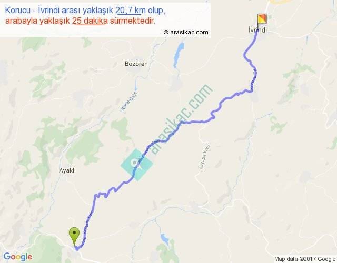
Task: Select the Bozören village label
Action: pyautogui.click(x=136, y=64)
